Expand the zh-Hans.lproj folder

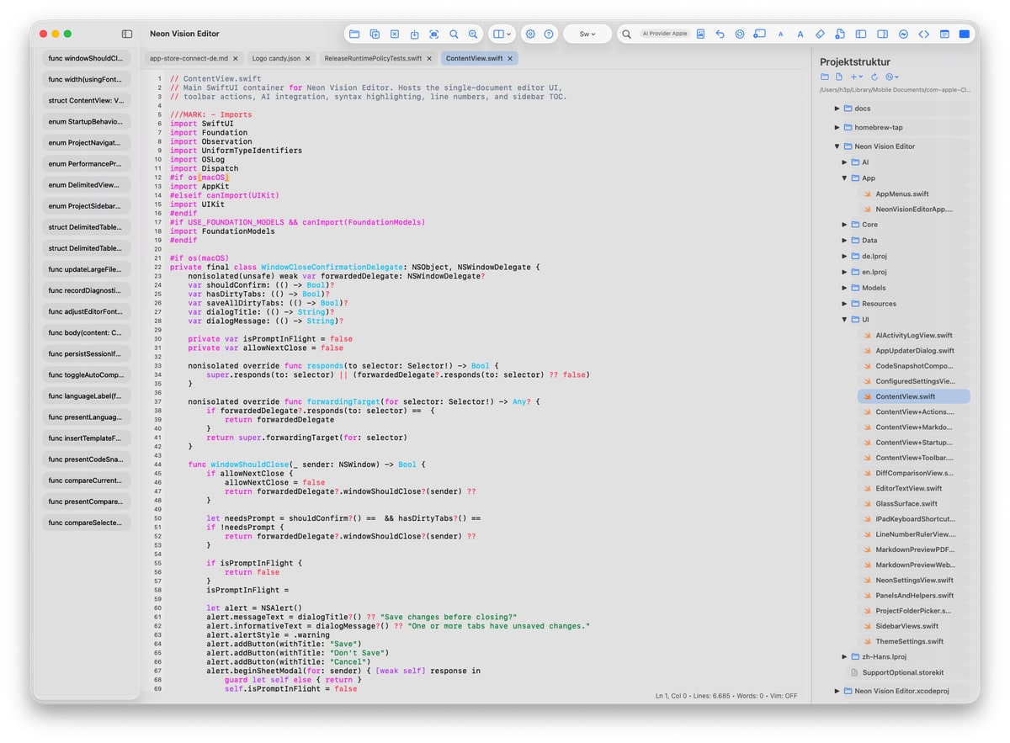coord(844,656)
